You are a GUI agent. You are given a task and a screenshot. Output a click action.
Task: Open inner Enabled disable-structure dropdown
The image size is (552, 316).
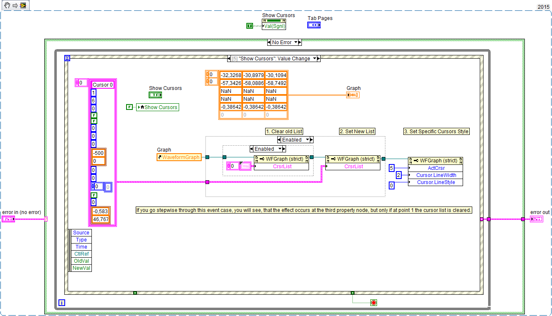coord(281,149)
